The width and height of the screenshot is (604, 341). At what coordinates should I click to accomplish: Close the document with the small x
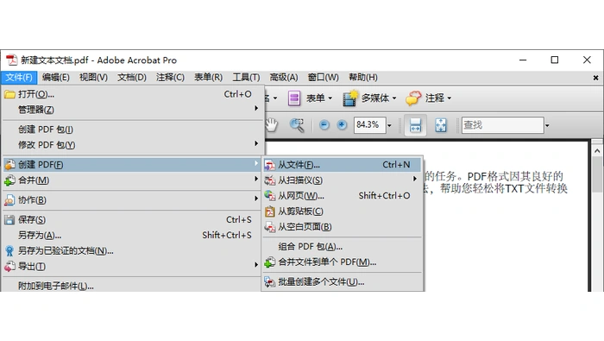595,78
